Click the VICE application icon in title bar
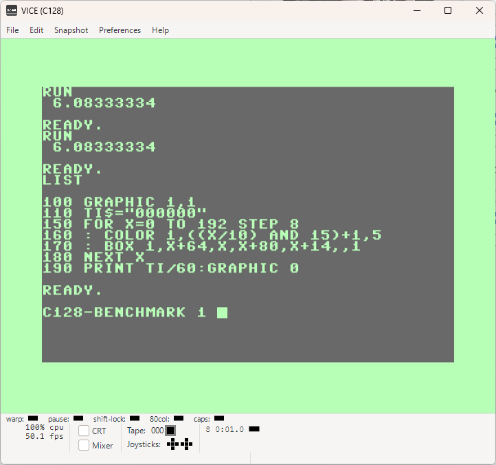This screenshot has width=496, height=465. tap(12, 10)
